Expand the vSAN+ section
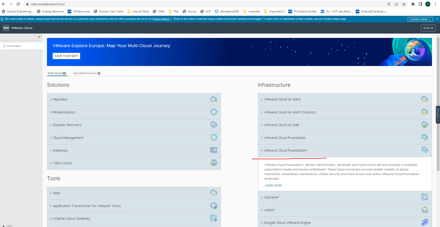The image size is (440, 227). (x=345, y=210)
